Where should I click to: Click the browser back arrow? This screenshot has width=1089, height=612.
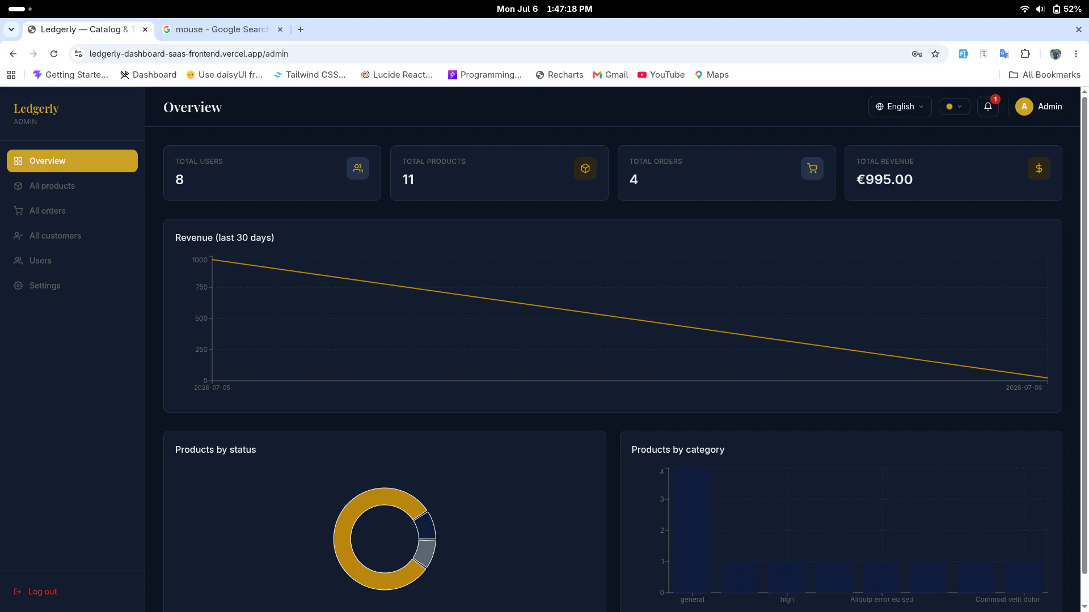pos(13,54)
